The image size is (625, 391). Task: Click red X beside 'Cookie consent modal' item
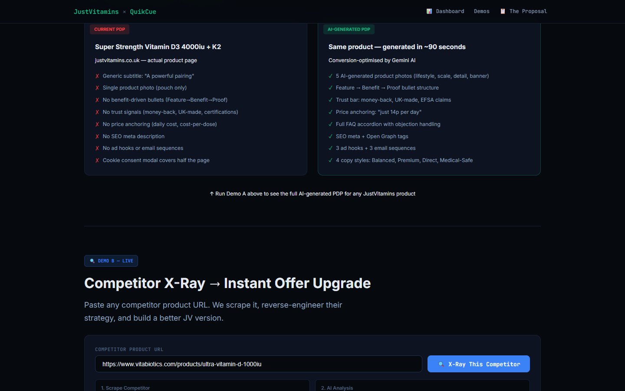pos(97,160)
